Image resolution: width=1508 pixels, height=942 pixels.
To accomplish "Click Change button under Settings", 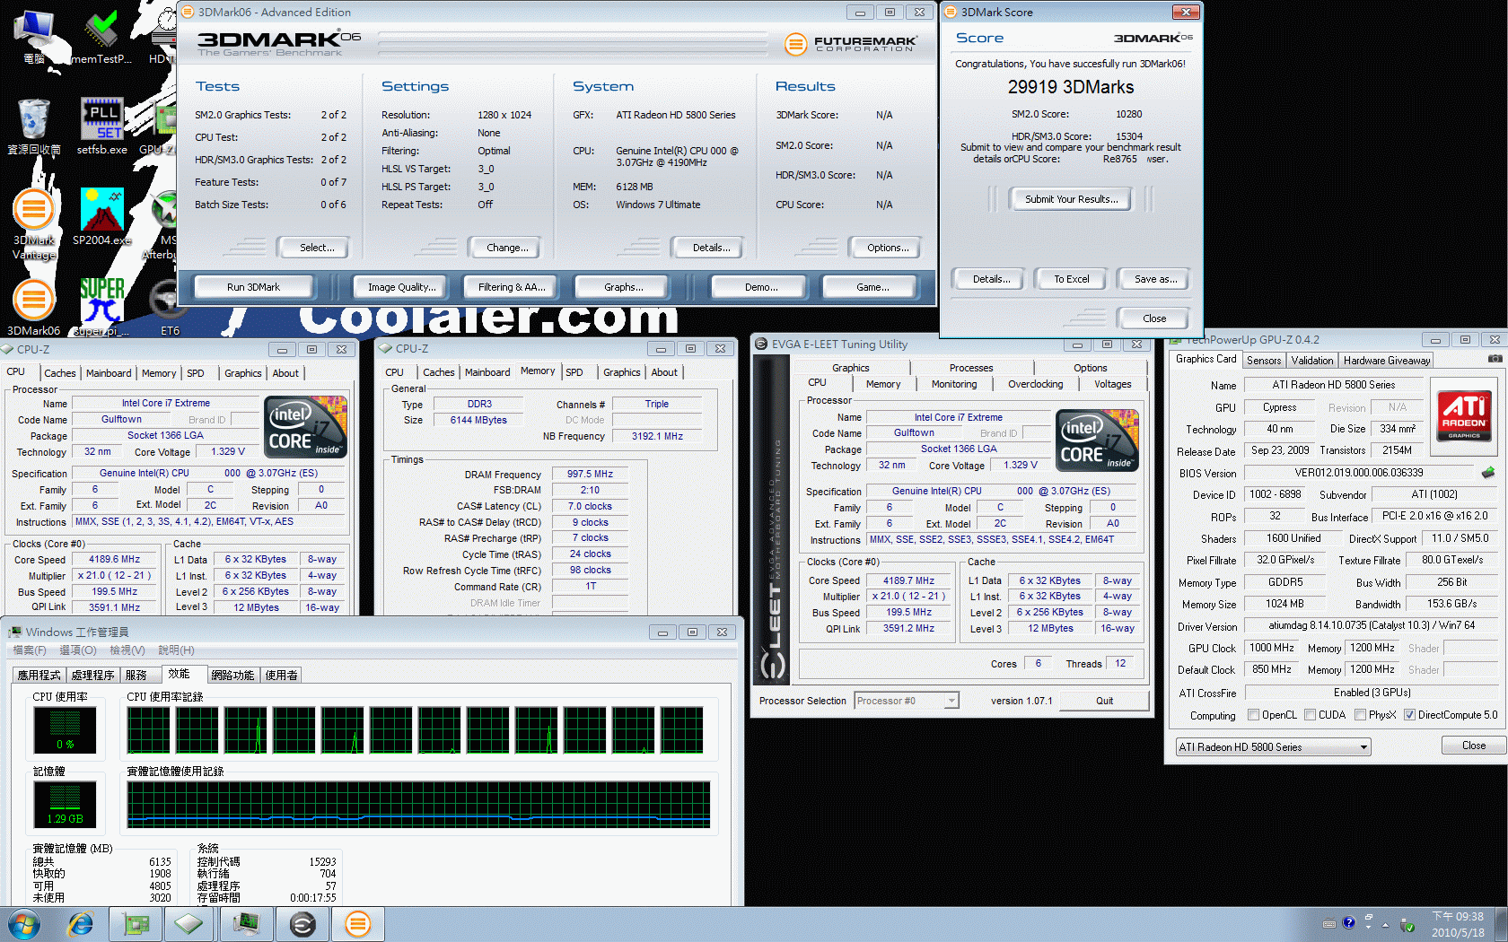I will pos(507,248).
